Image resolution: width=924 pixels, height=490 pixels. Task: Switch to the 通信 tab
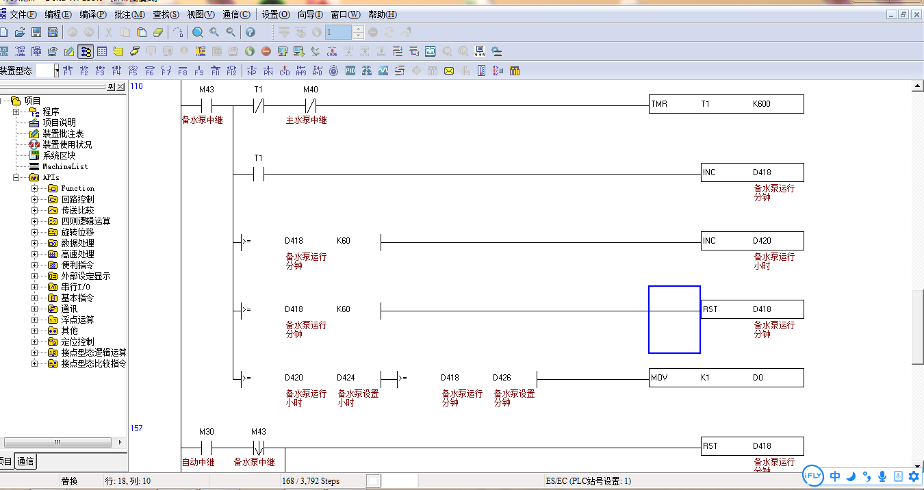pos(26,461)
